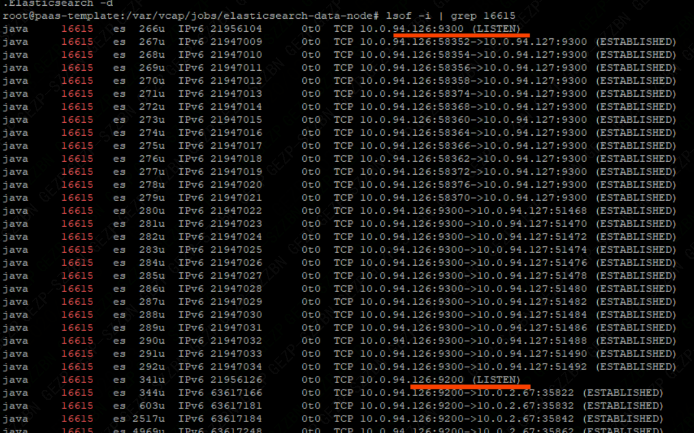Click file descriptor '283u'

[152, 250]
